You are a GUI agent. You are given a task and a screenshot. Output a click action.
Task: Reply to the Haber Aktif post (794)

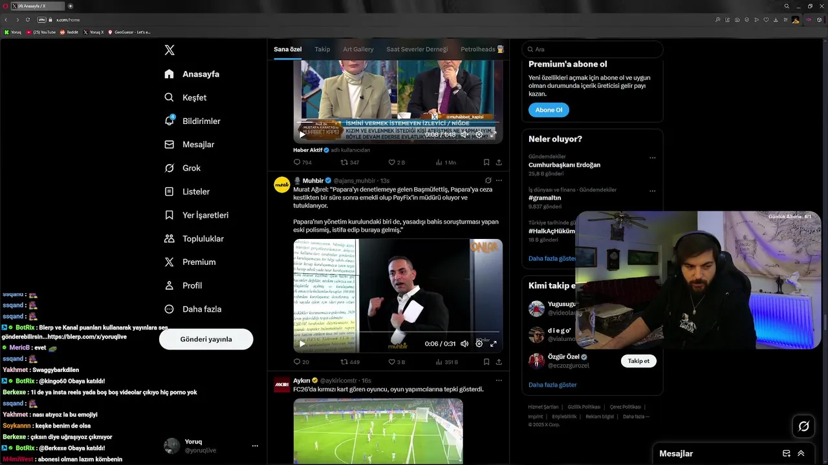pyautogui.click(x=303, y=163)
